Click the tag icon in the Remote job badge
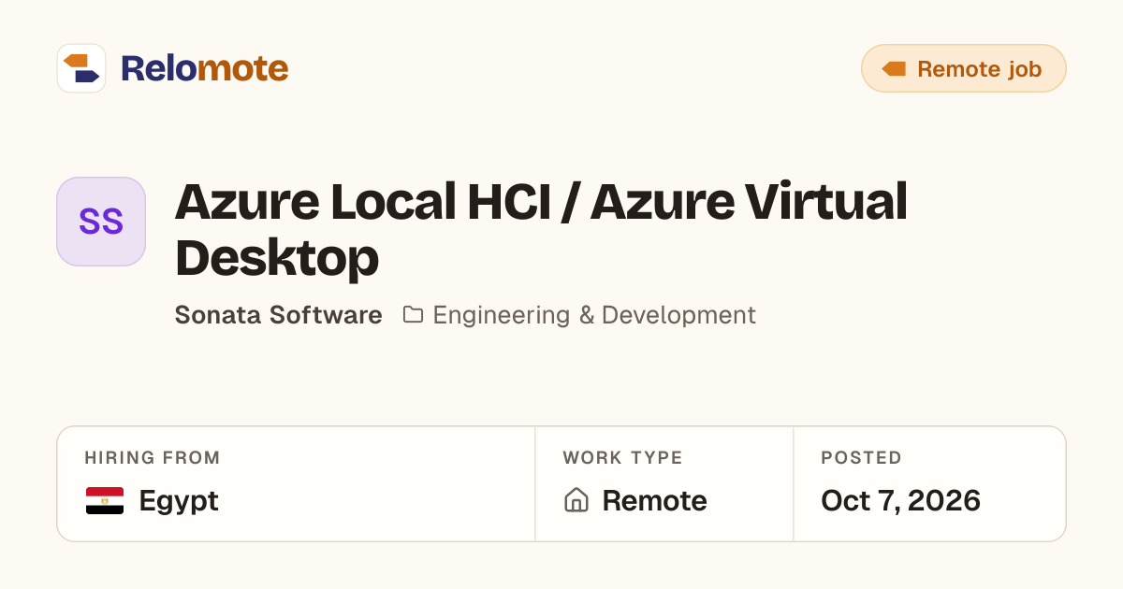Viewport: 1123px width, 589px height. (x=894, y=68)
